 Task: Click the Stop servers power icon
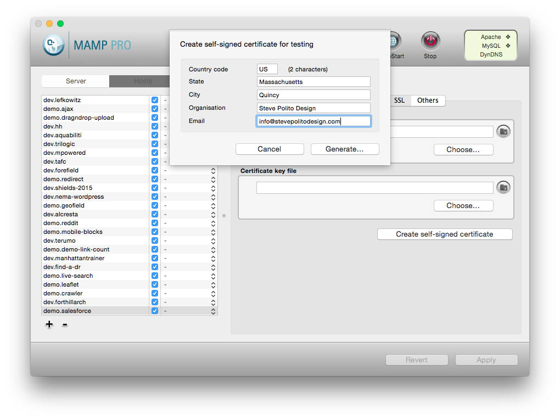pos(430,41)
